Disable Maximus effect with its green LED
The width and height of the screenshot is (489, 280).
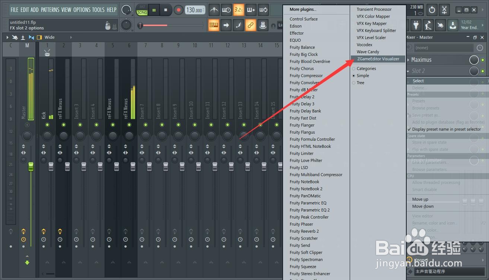coord(483,60)
